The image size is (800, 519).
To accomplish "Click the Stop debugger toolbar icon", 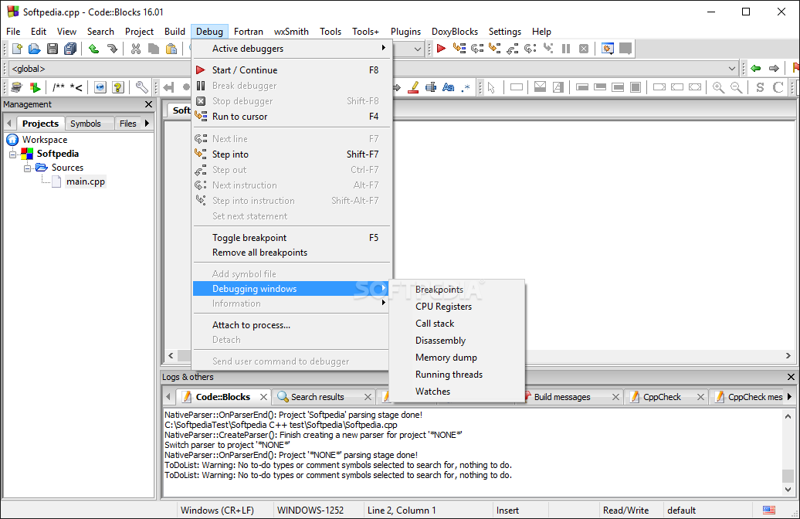I will pos(585,48).
